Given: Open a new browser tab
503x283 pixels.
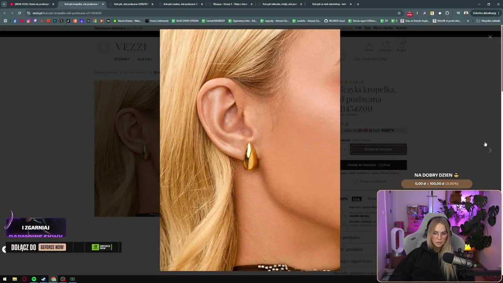Looking at the screenshot, I should point(358,4).
